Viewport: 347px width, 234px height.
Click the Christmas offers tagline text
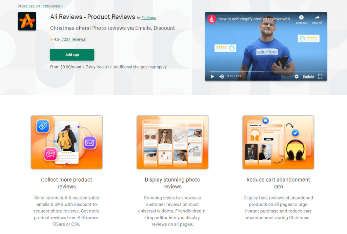tap(113, 28)
